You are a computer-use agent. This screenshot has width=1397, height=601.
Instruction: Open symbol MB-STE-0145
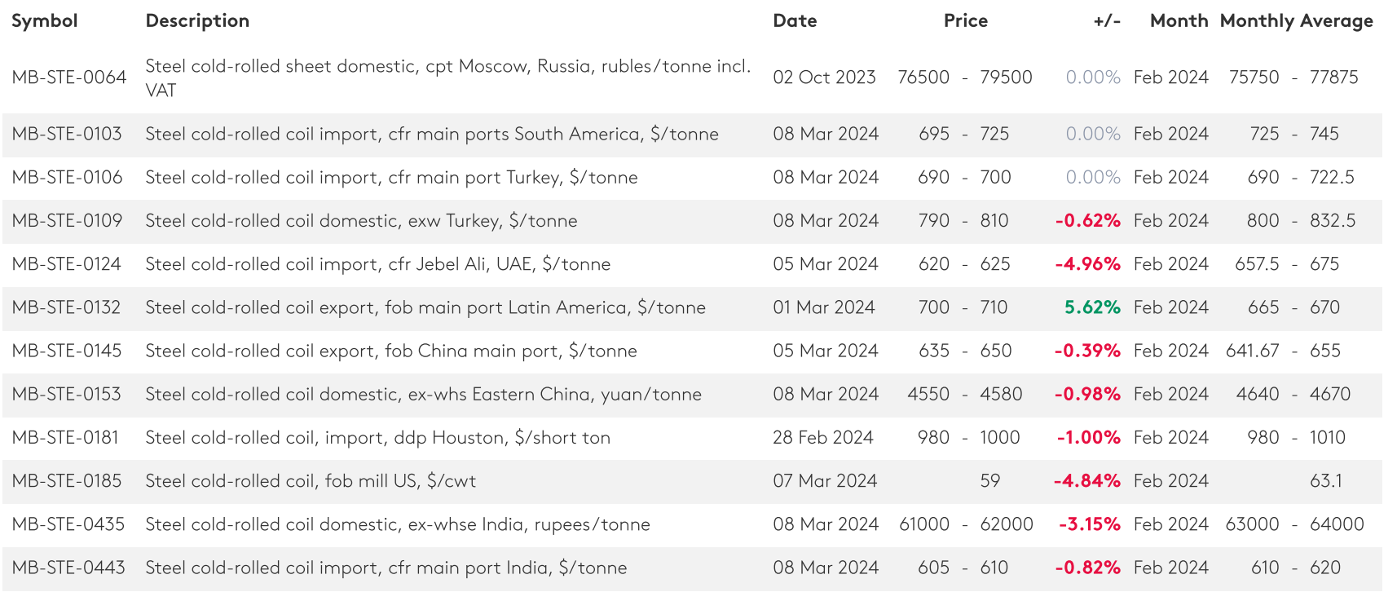click(x=67, y=351)
